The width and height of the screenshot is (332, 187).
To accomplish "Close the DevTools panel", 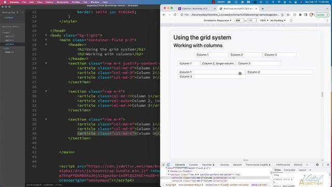I will click(328, 165).
